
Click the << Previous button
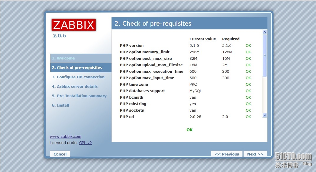pos(227,154)
